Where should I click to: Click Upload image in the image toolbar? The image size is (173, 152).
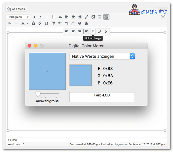pyautogui.click(x=93, y=32)
